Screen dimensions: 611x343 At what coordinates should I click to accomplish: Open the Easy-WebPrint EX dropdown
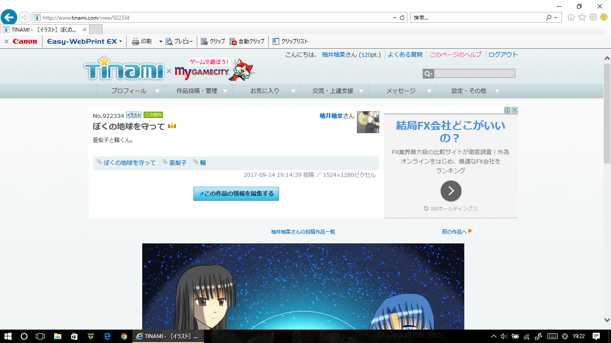tap(120, 42)
